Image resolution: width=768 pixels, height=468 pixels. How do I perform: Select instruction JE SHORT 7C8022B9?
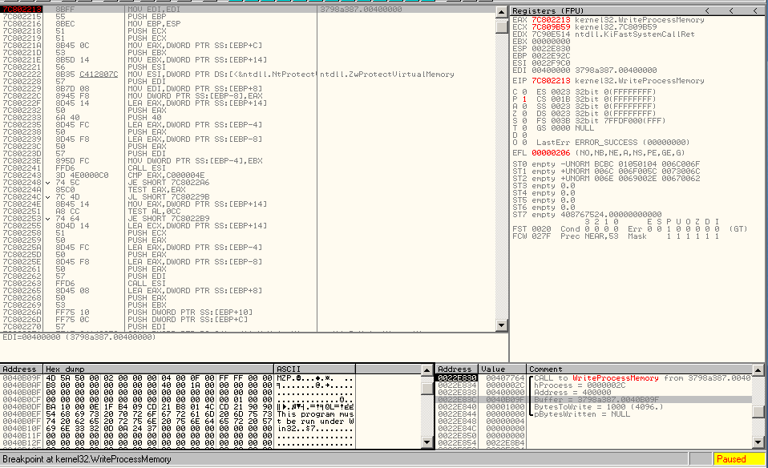point(168,218)
